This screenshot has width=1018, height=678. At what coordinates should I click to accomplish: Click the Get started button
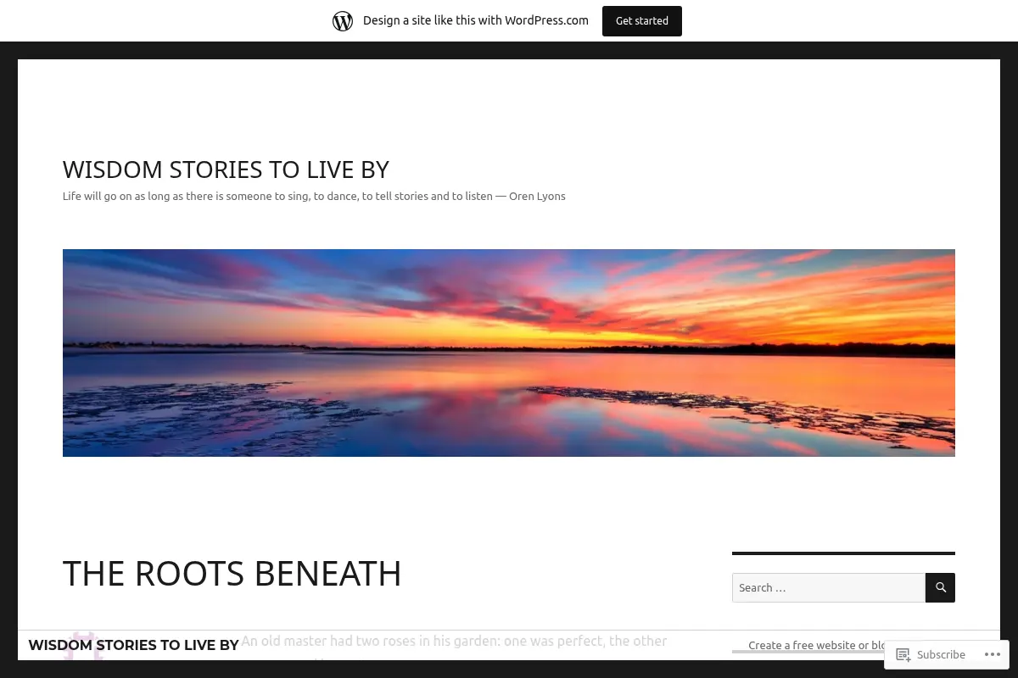click(x=642, y=21)
